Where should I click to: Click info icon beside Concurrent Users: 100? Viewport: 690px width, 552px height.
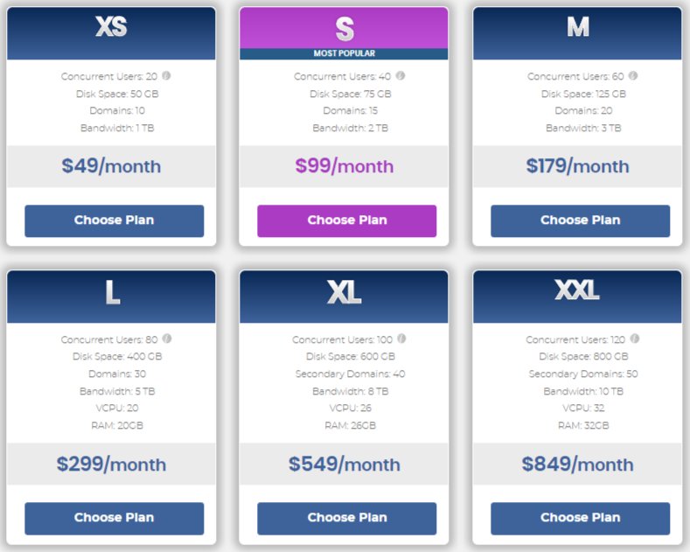pyautogui.click(x=401, y=339)
